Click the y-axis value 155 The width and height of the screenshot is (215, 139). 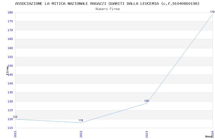[x=10, y=57]
